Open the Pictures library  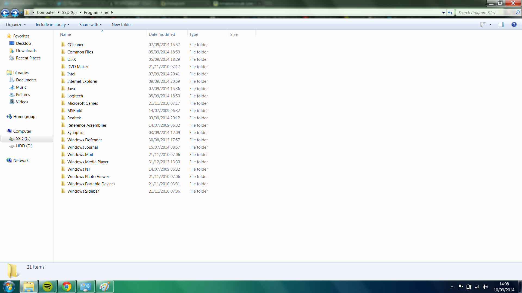(20, 95)
